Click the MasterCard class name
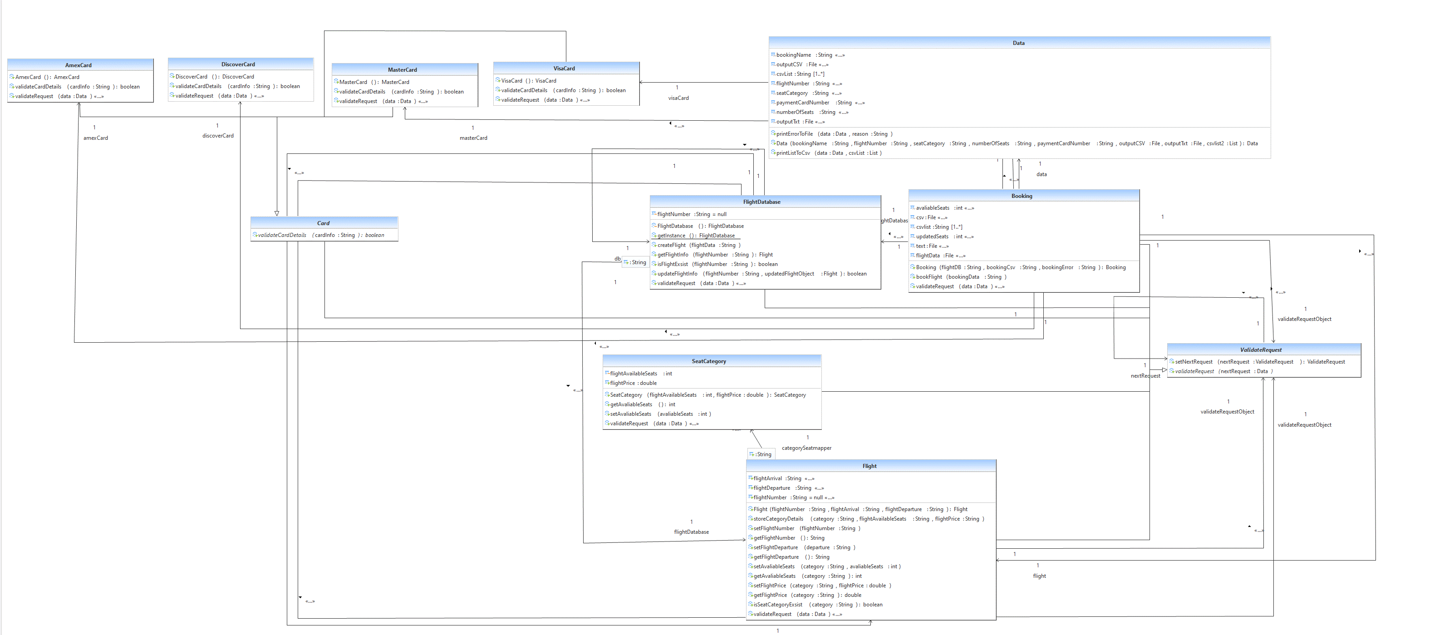This screenshot has width=1454, height=635. 403,69
